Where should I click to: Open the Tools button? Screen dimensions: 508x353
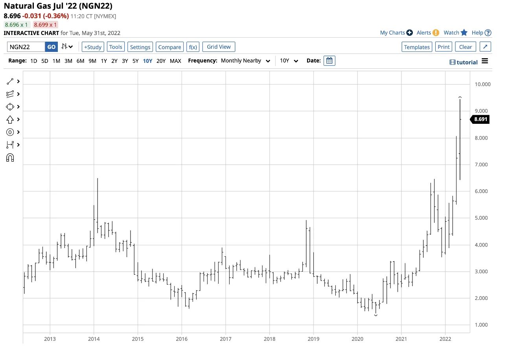pos(116,47)
